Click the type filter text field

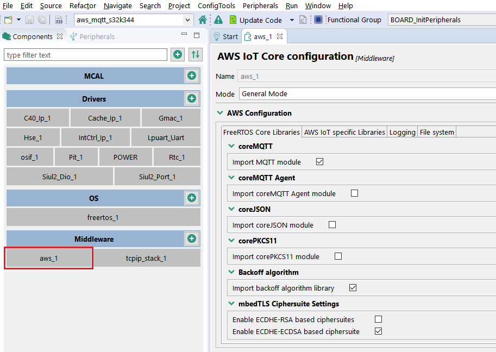click(x=86, y=55)
